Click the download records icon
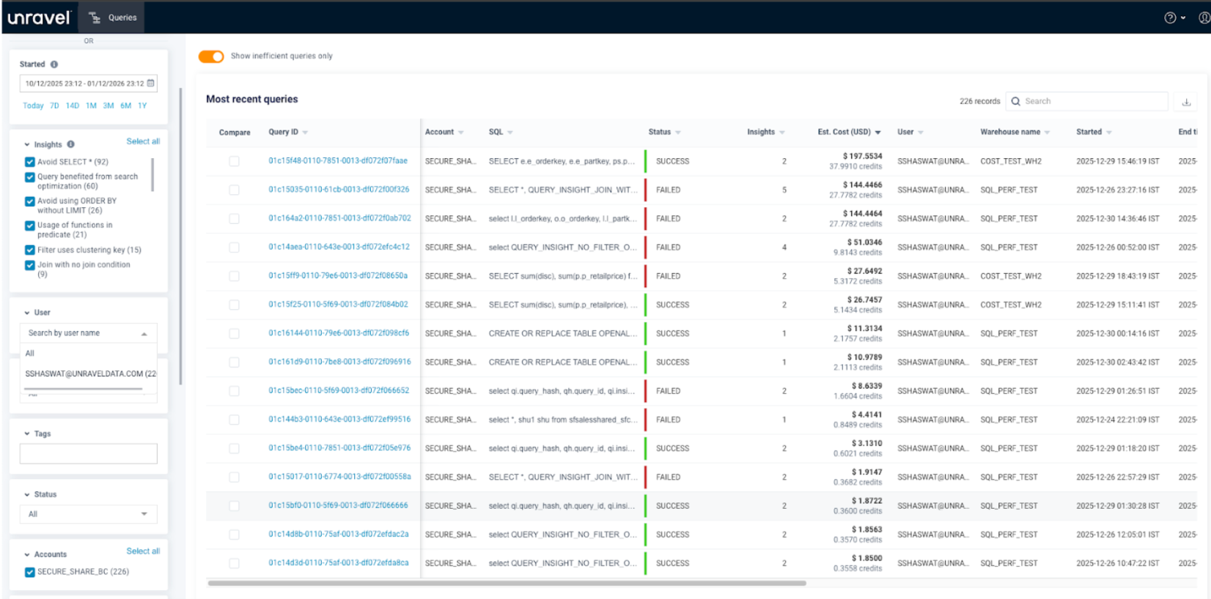The image size is (1211, 599). click(1186, 102)
